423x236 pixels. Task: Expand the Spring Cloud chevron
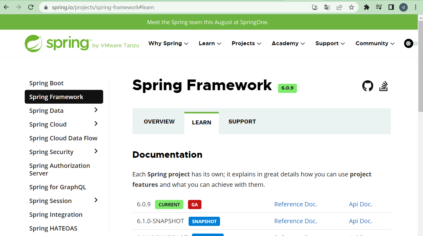pos(96,124)
